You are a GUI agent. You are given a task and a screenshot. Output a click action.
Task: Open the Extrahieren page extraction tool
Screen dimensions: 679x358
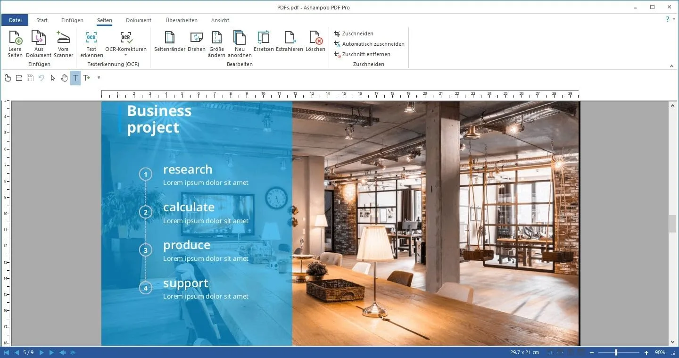tap(290, 42)
